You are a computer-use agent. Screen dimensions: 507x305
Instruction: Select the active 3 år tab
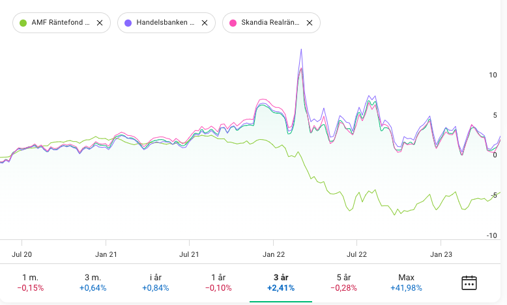coord(280,282)
